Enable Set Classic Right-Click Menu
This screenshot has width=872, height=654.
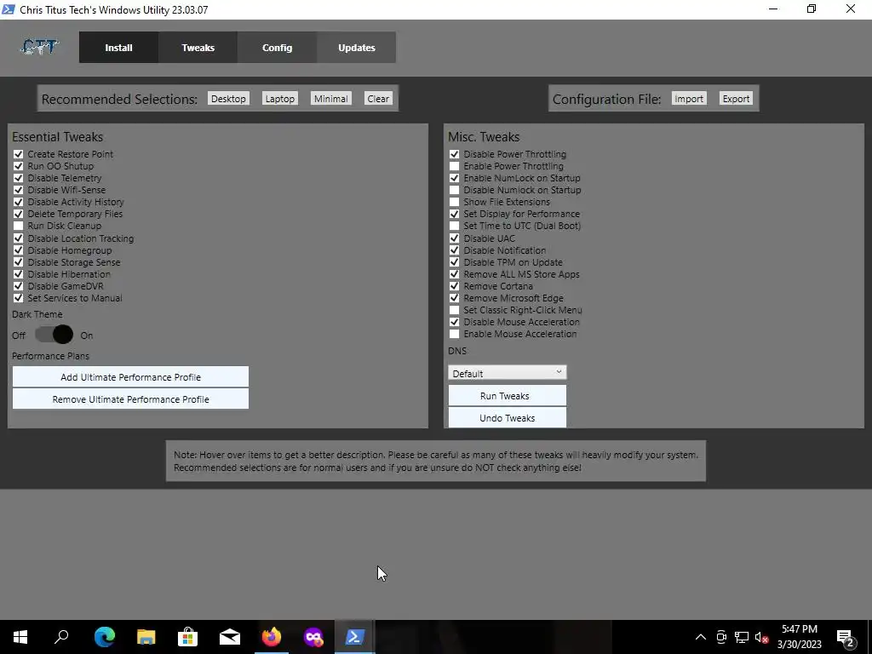click(x=455, y=310)
